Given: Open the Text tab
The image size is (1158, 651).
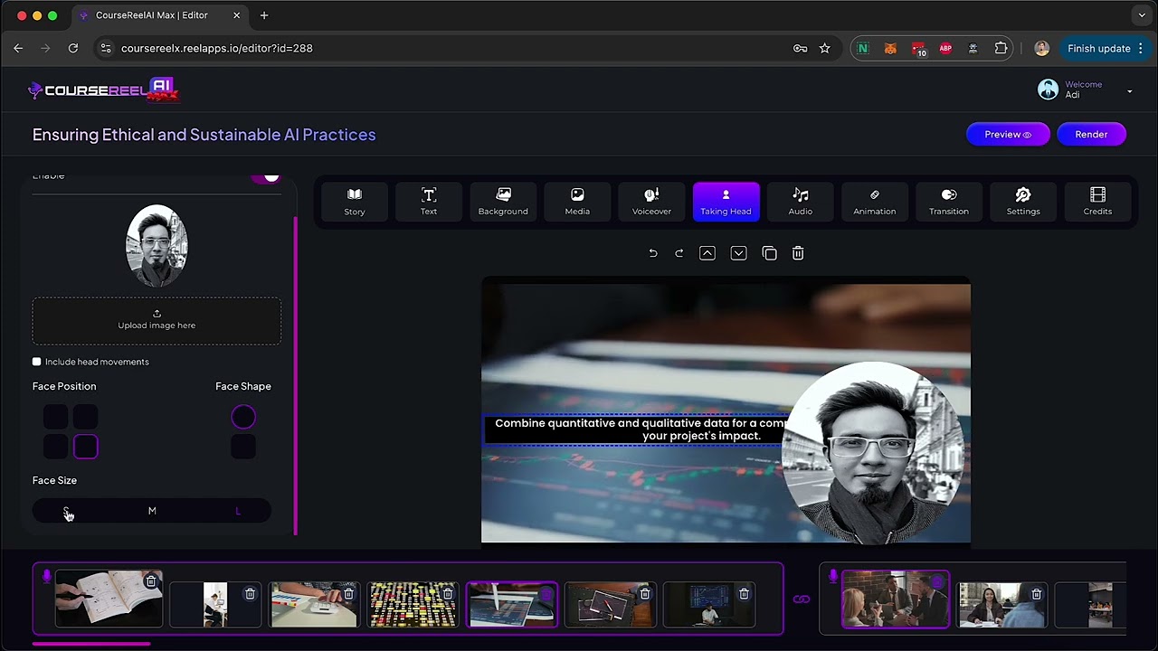Looking at the screenshot, I should coord(429,201).
